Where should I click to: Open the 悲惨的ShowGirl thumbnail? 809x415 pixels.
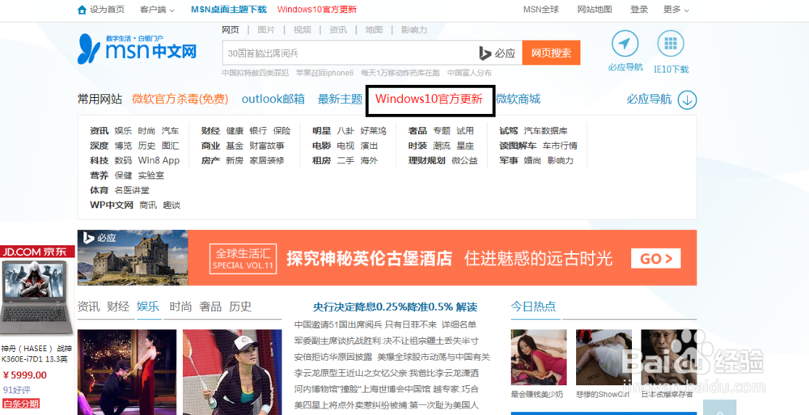click(x=604, y=358)
